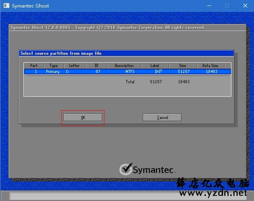Click size 51207 in partition row
The image size is (254, 201).
pyautogui.click(x=183, y=71)
